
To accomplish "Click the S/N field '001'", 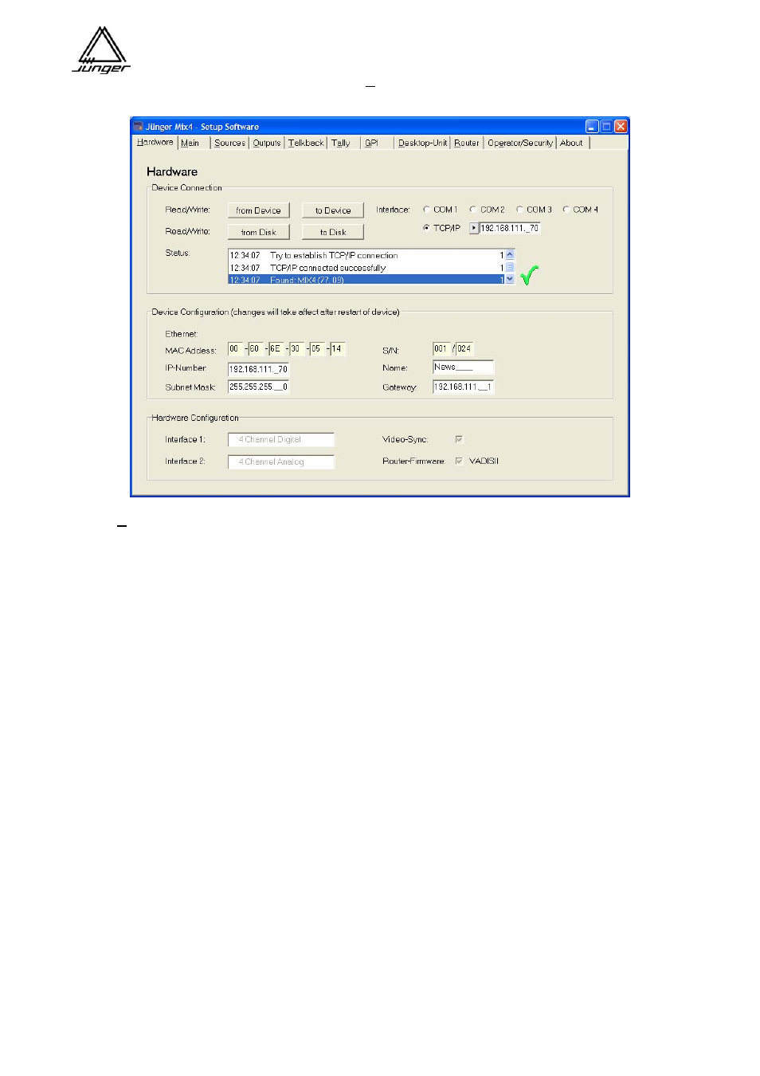I will coord(441,348).
